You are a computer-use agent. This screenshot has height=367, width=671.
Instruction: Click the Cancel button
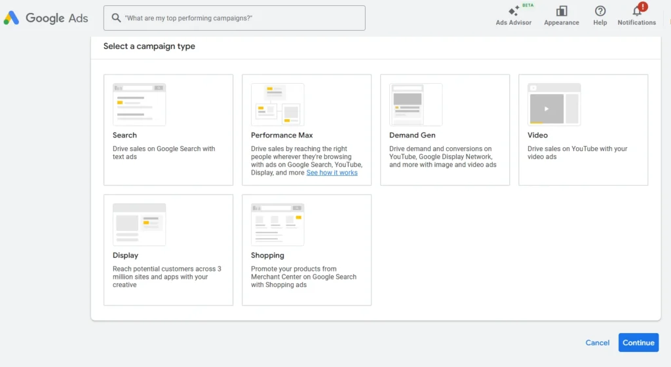tap(597, 343)
